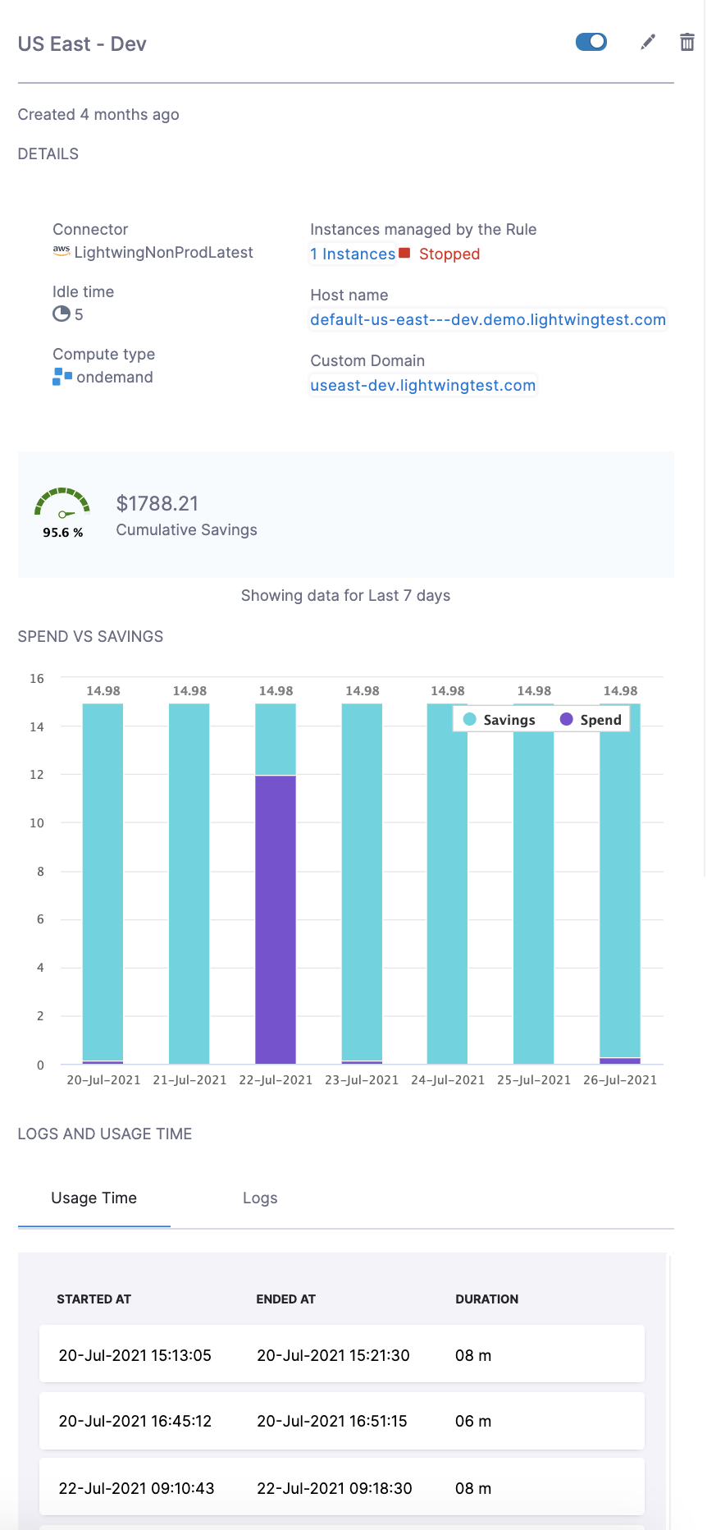Open the useast-dev custom domain link

tap(422, 386)
